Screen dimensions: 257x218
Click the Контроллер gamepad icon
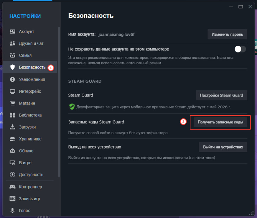click(x=12, y=187)
